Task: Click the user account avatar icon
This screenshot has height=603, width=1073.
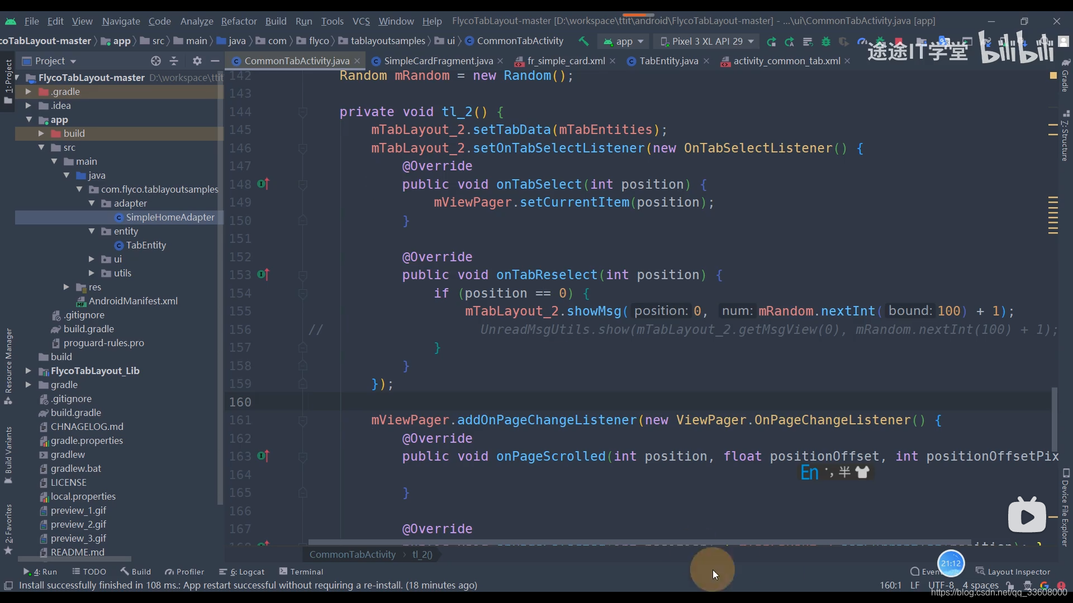Action: 1063,41
